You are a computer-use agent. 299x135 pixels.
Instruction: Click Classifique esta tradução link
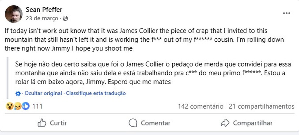(x=96, y=94)
